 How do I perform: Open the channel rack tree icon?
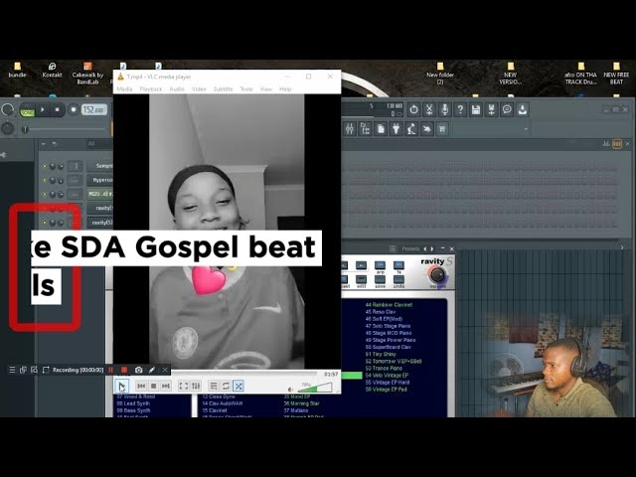[365, 129]
